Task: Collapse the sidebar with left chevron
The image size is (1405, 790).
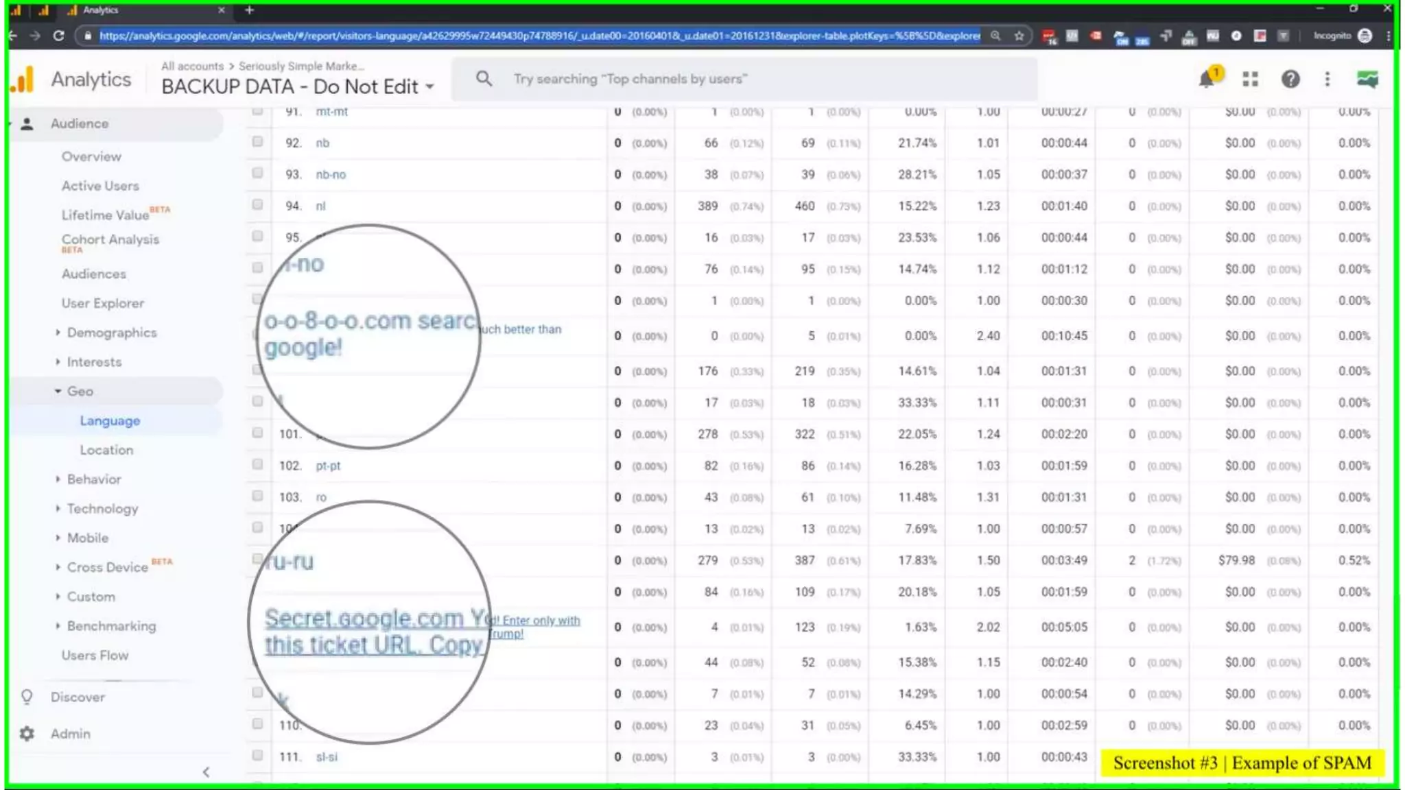Action: 206,772
